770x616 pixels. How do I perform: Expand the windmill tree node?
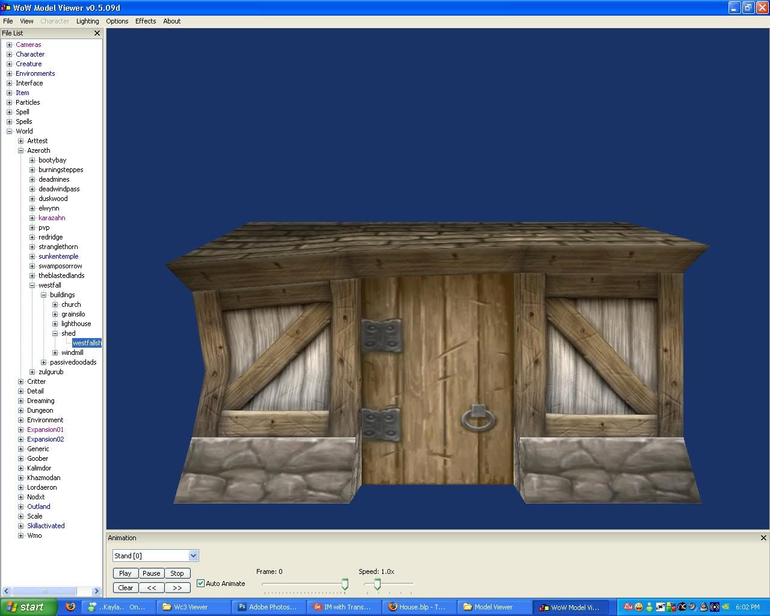(x=55, y=353)
